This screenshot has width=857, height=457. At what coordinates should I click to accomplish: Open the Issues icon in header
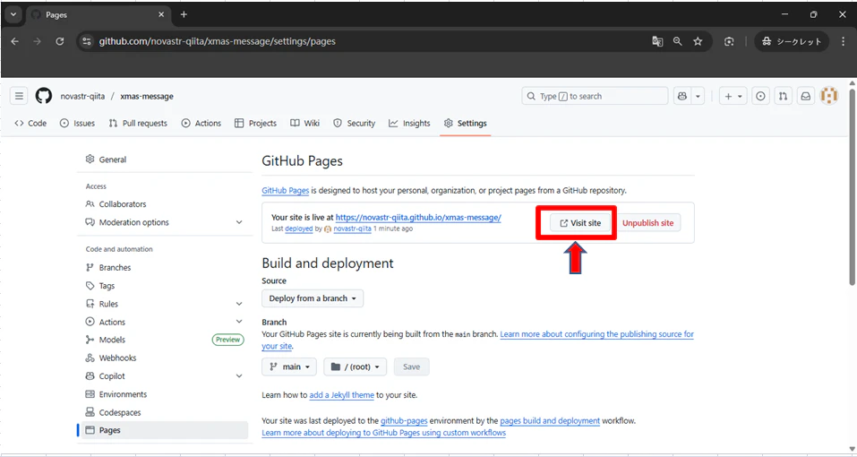click(760, 96)
